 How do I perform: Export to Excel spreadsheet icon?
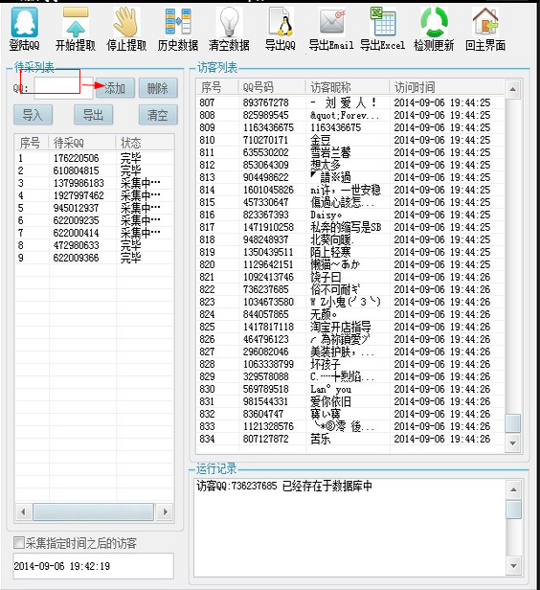(383, 23)
